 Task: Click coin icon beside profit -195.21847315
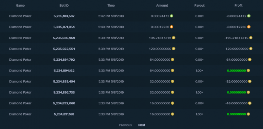click(x=251, y=38)
